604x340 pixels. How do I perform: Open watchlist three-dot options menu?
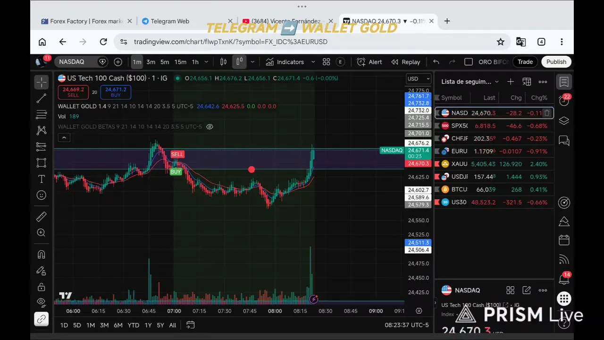click(543, 82)
